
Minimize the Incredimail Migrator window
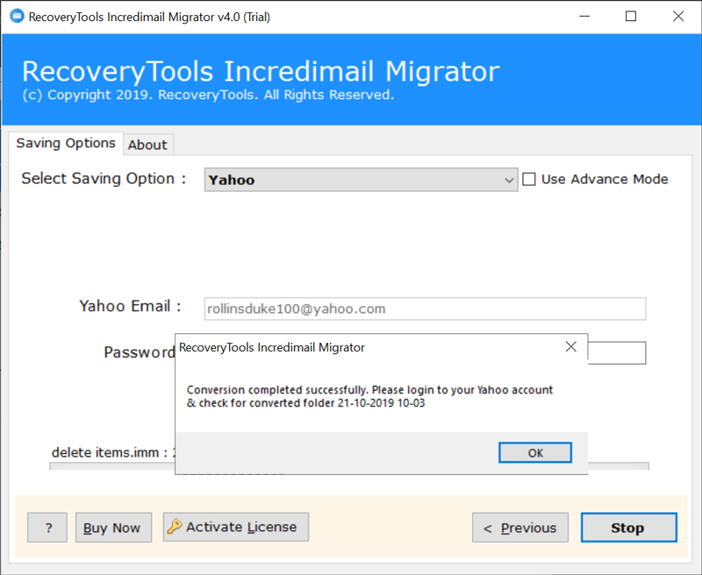[584, 17]
